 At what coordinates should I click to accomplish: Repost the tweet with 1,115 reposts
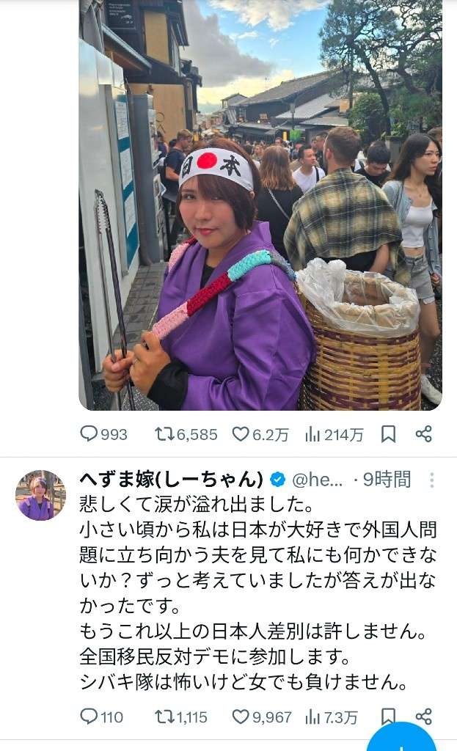[181, 717]
